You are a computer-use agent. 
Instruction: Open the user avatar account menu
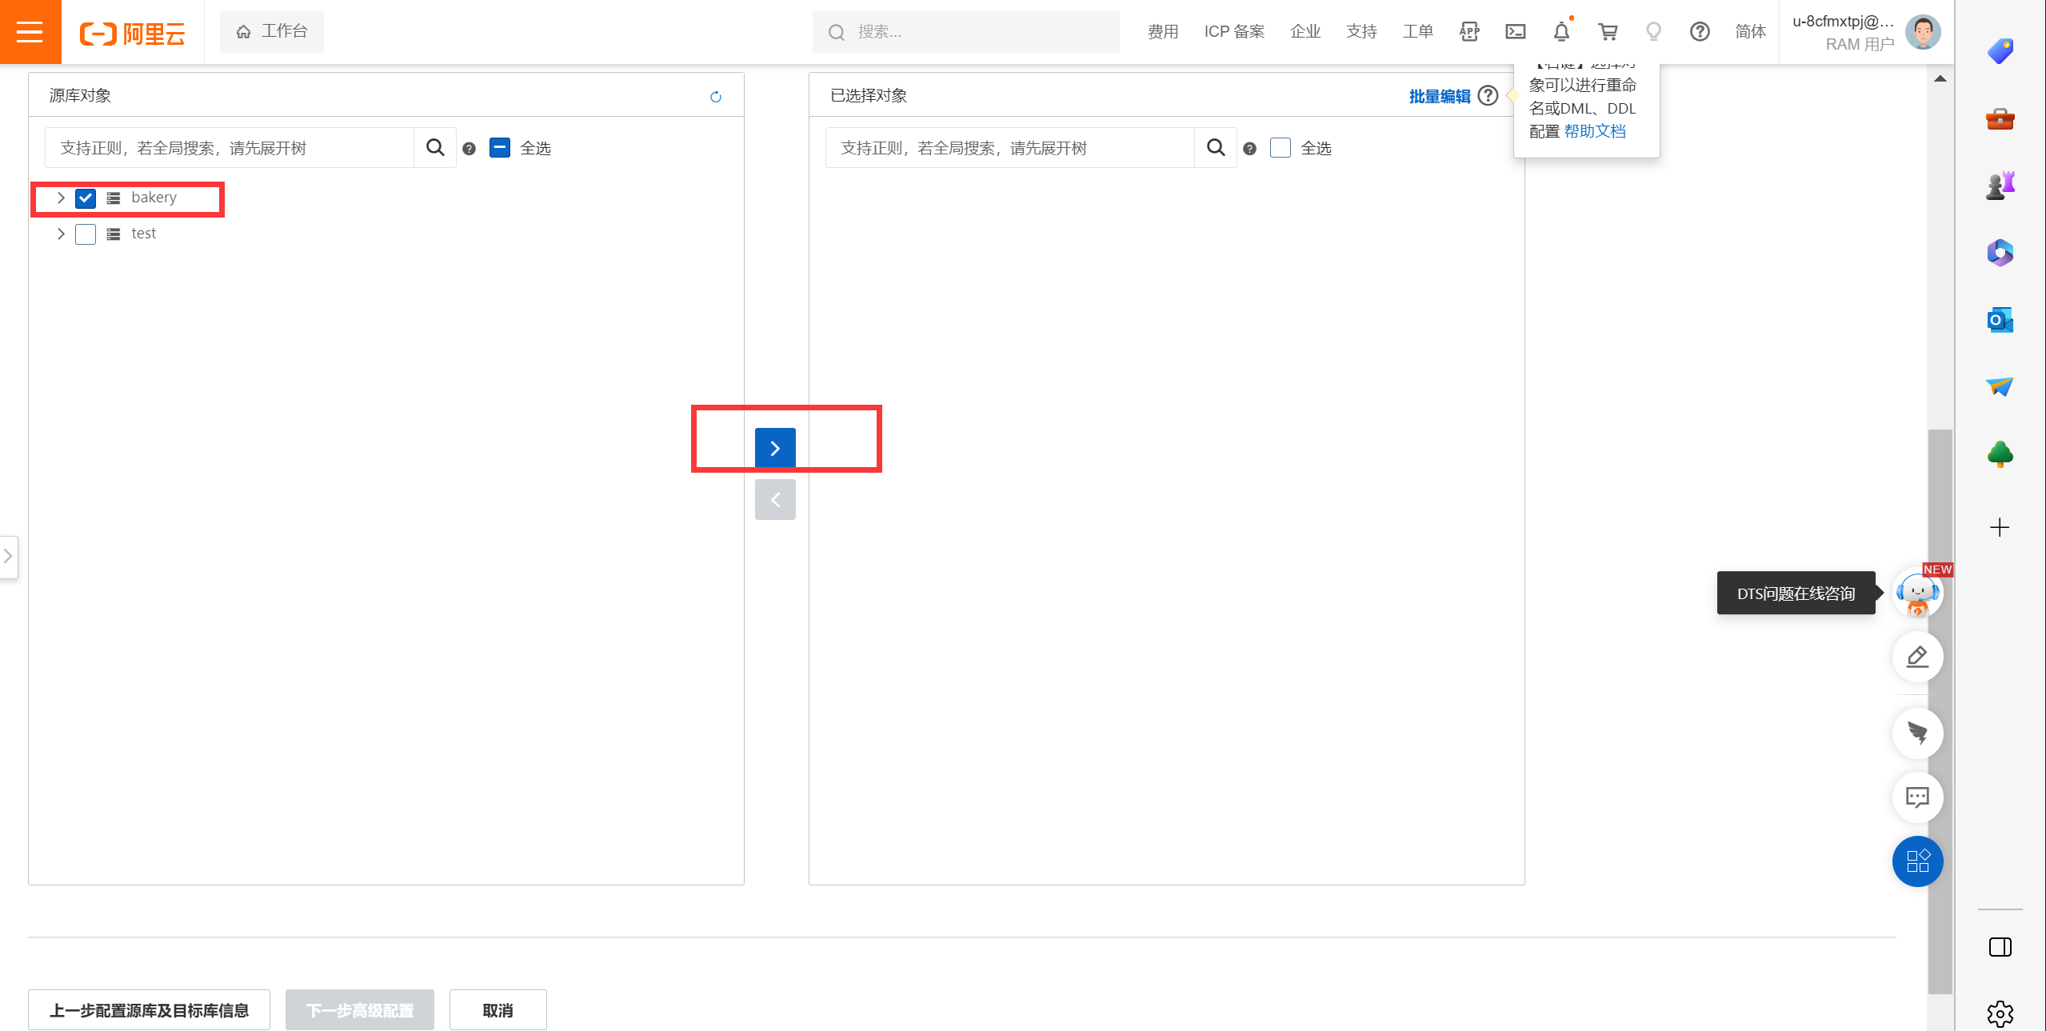(x=1923, y=32)
